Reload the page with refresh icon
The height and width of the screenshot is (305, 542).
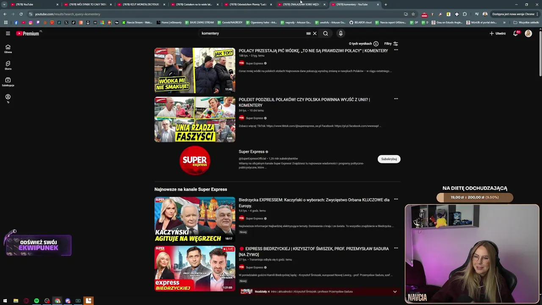(21, 14)
